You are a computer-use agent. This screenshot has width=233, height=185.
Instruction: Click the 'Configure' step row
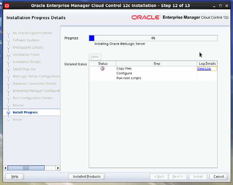coord(153,73)
